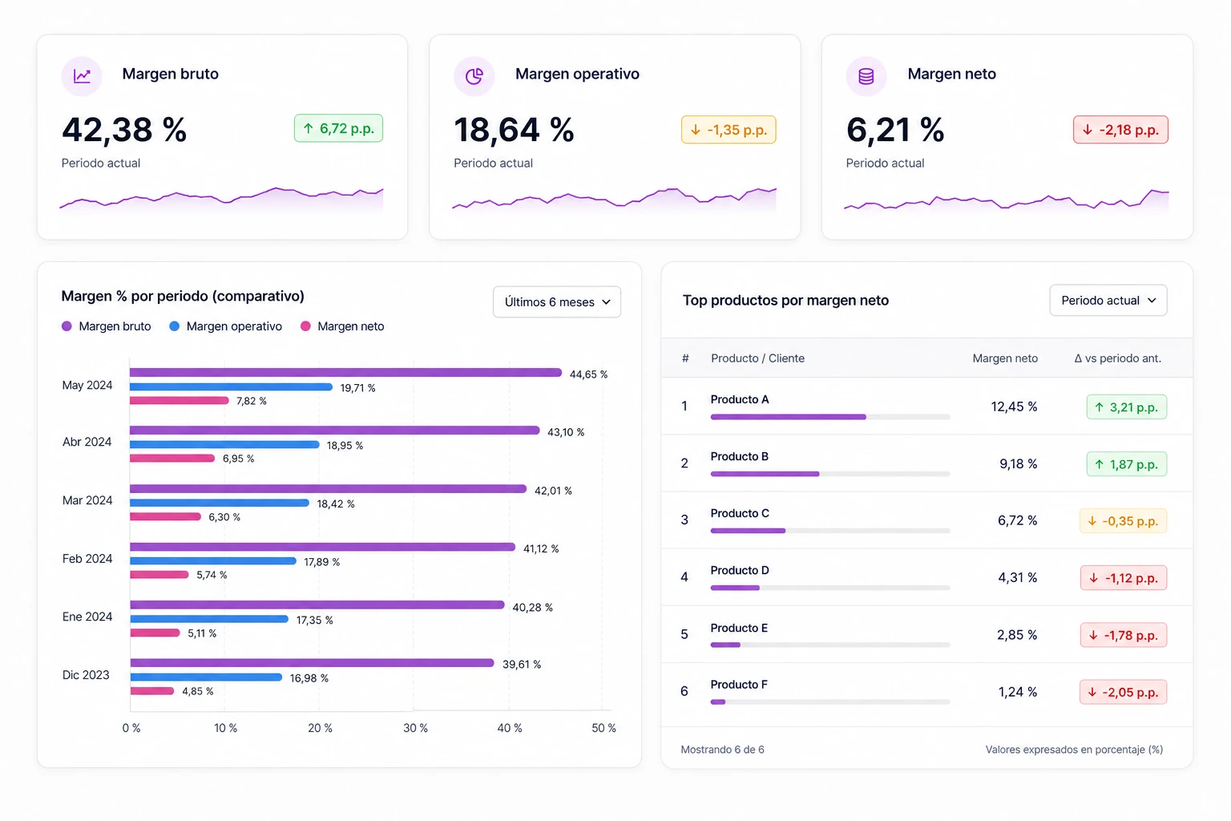Click the Margen operativo sparkline chart
Viewport: 1231px width, 821px height.
[615, 199]
